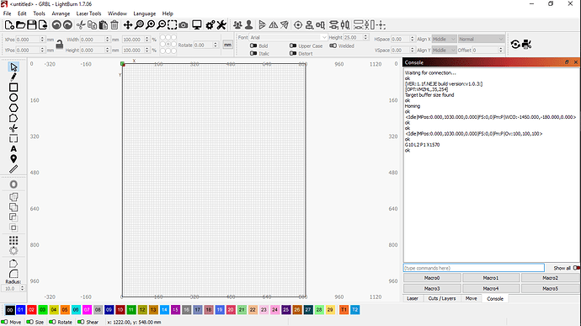Viewport: 581px width, 326px height.
Task: Run the Macro0 button
Action: (432, 278)
